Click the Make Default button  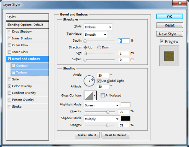[87, 135]
